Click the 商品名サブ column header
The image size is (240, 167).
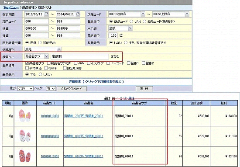140,103
